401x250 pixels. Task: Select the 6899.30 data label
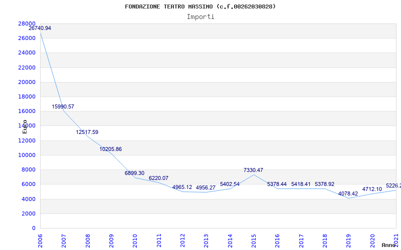134,173
